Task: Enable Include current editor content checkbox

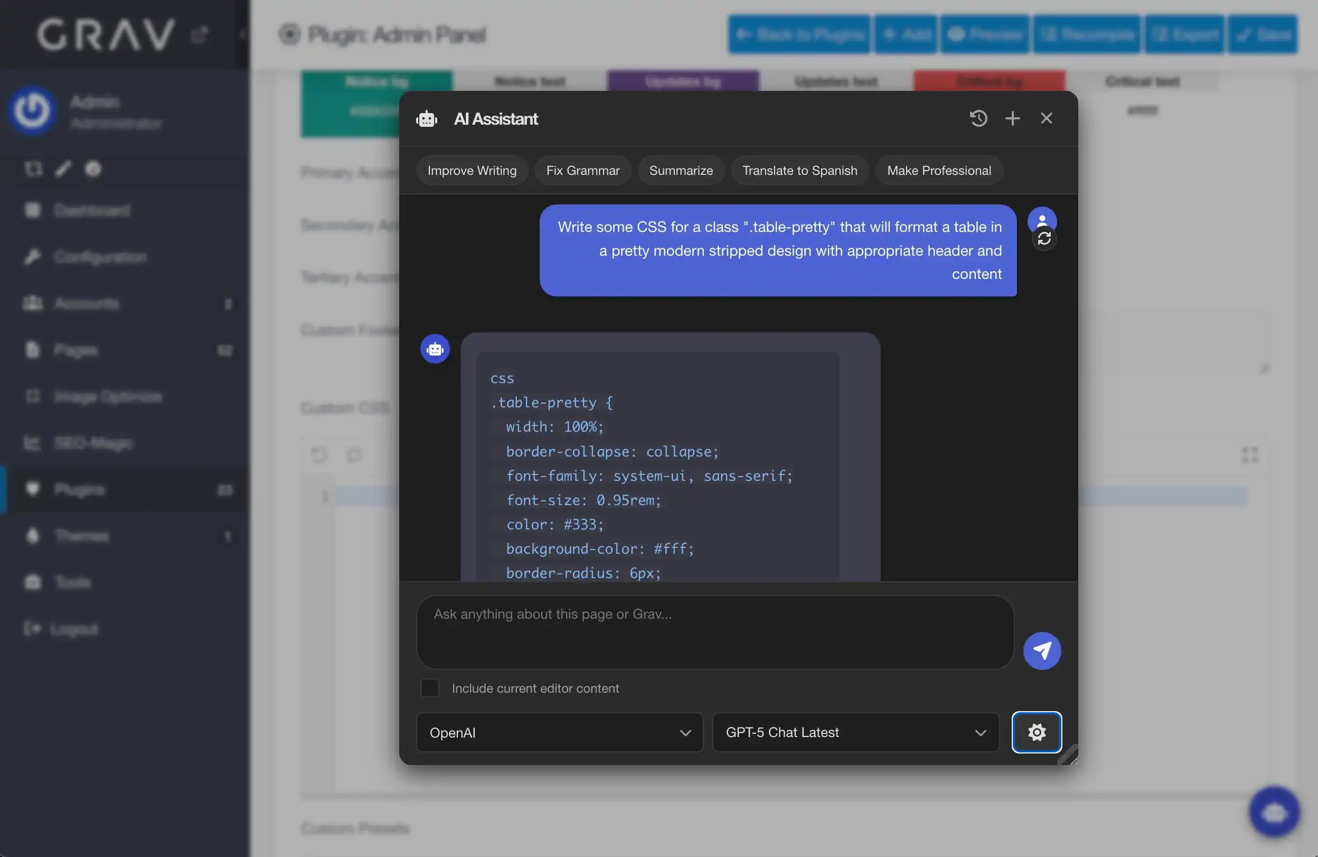Action: [430, 688]
